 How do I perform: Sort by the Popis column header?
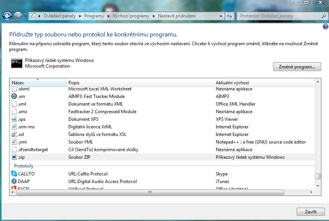139,83
